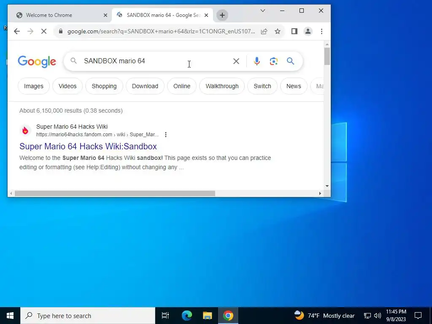
Task: Launch Microsoft Edge from the taskbar
Action: pyautogui.click(x=186, y=316)
